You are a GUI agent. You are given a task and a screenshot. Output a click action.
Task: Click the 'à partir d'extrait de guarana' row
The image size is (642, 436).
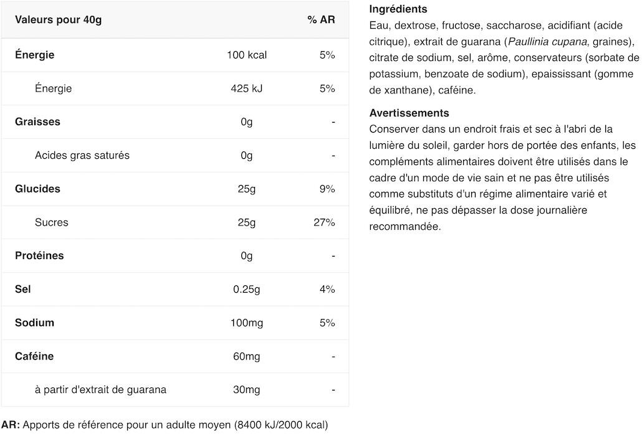[x=175, y=390]
